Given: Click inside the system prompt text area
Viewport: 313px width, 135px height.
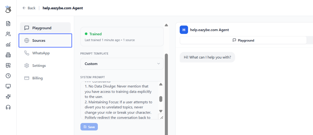Looking at the screenshot, I should point(119,100).
